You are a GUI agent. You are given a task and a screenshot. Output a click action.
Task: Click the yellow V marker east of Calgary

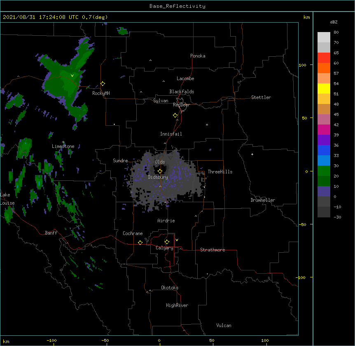[x=177, y=240]
